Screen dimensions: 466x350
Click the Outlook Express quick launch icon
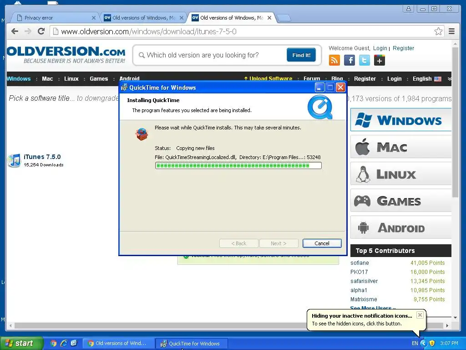(x=74, y=343)
